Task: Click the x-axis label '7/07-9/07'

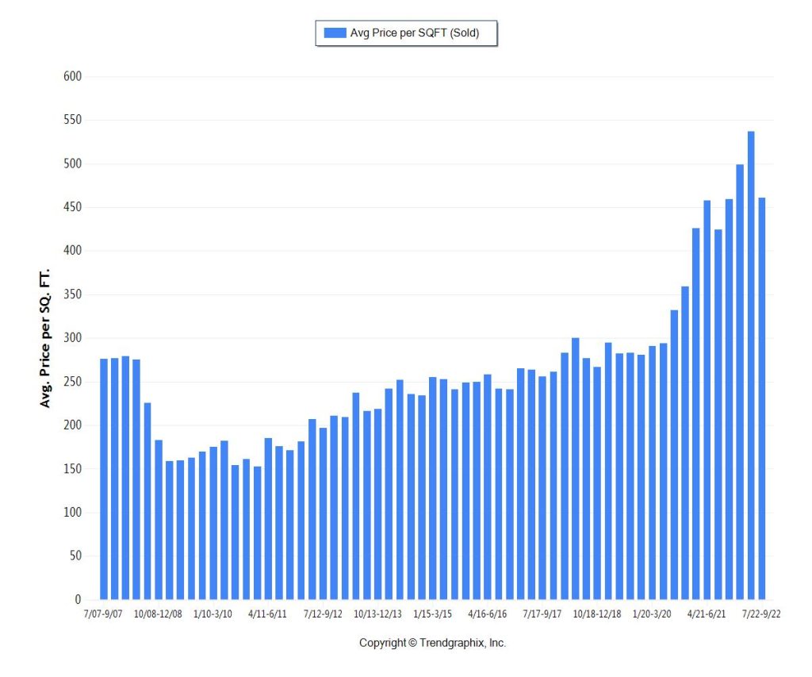Action: click(103, 614)
